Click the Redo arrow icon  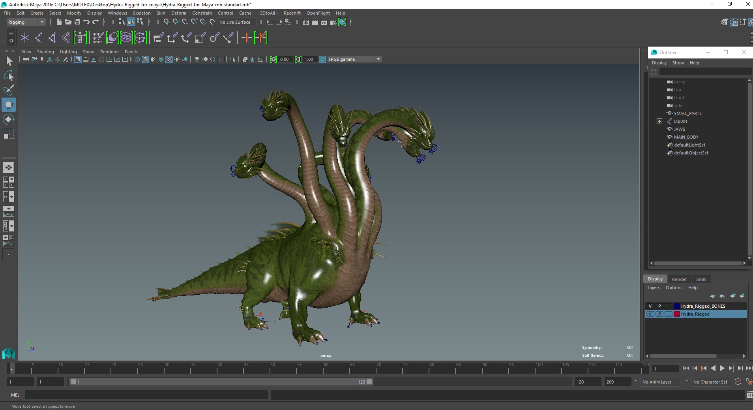click(95, 22)
